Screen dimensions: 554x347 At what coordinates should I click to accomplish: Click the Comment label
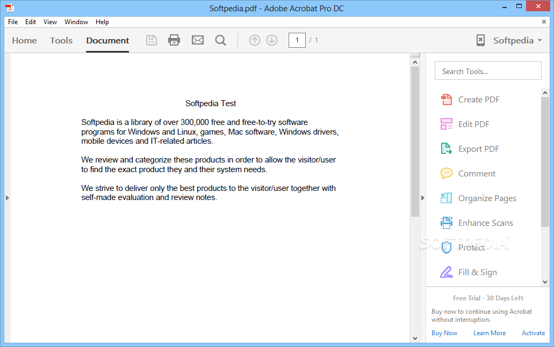coord(477,174)
